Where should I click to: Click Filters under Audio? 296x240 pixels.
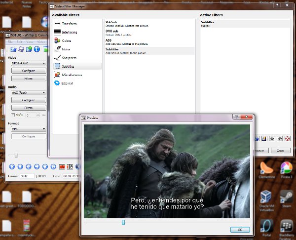(29, 108)
